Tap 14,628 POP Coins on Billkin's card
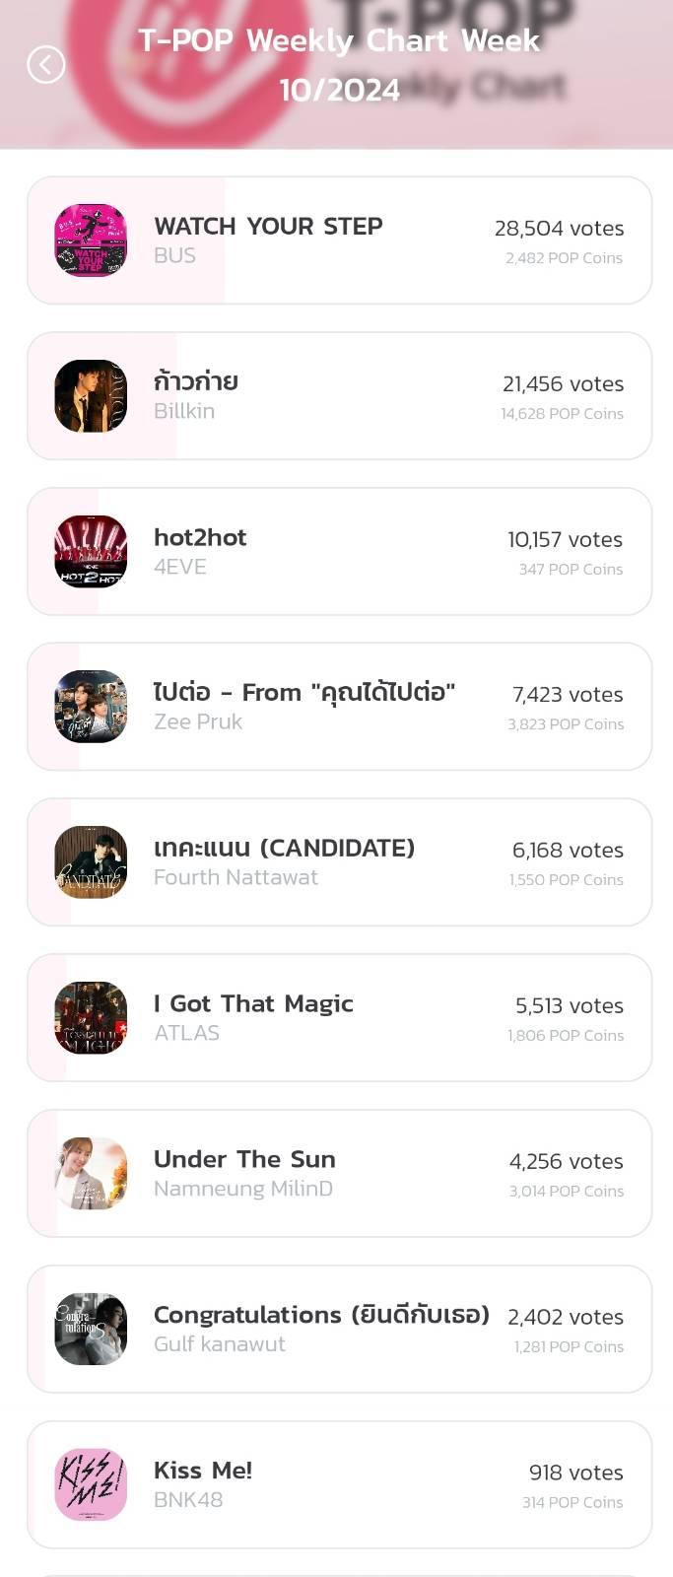The width and height of the screenshot is (673, 1577). point(562,414)
